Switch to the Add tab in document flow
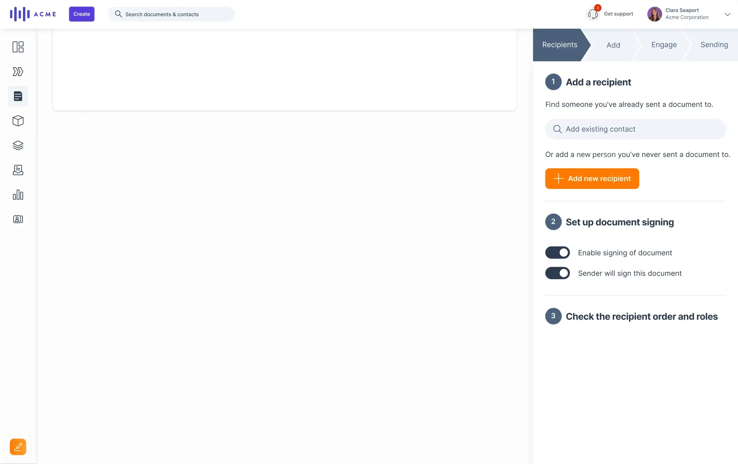The image size is (738, 464). point(613,45)
